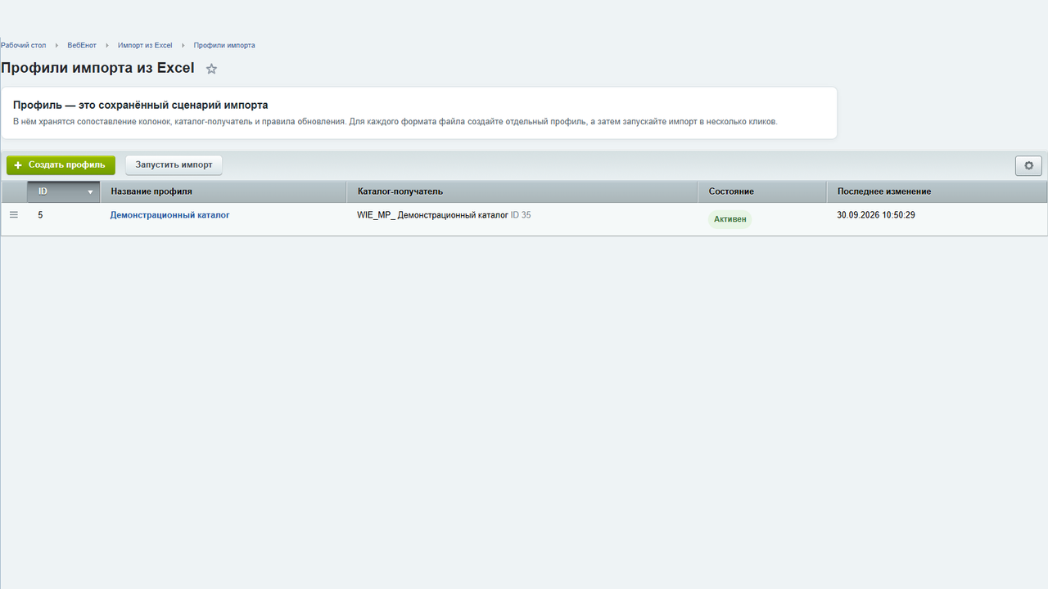
Task: Click the page title "Профили импорта из Excel"
Action: click(97, 68)
